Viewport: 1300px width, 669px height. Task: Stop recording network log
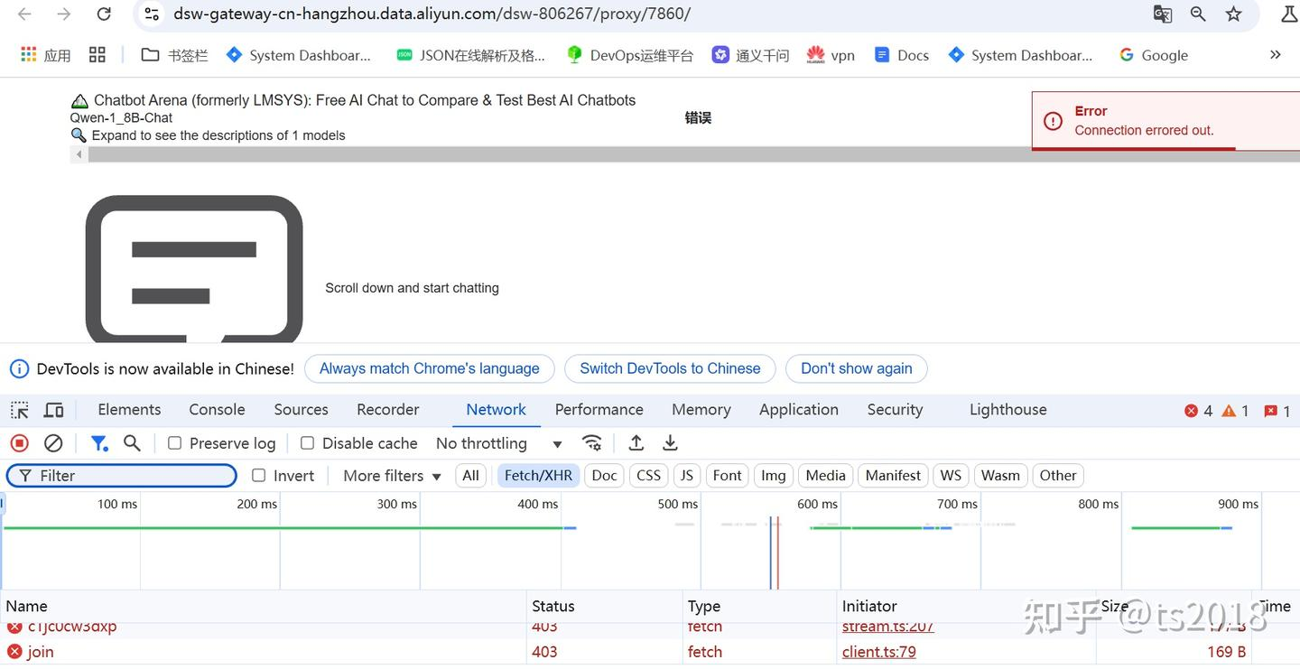(x=19, y=443)
